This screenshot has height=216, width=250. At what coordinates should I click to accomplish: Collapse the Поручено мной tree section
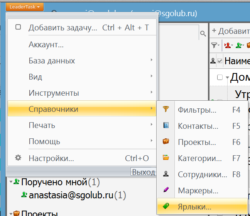11,182
